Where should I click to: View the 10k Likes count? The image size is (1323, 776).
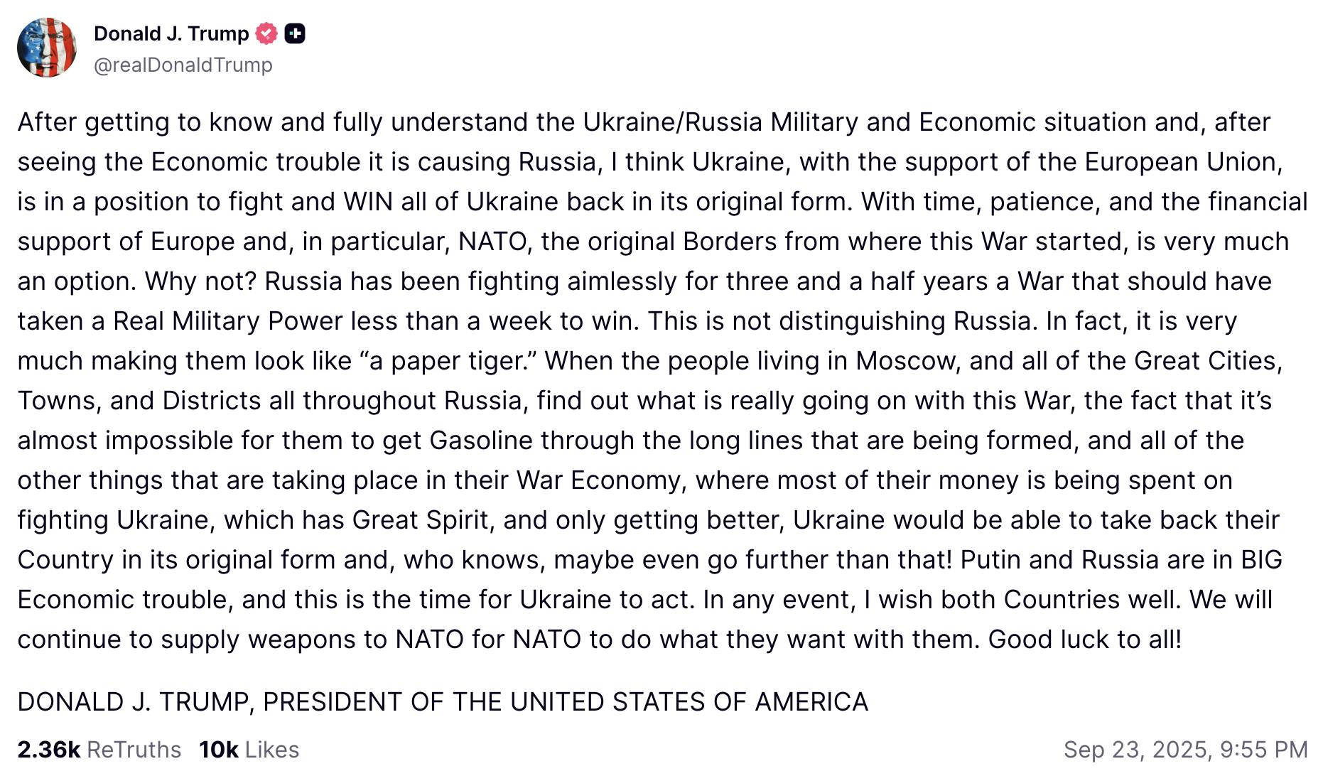[x=219, y=750]
